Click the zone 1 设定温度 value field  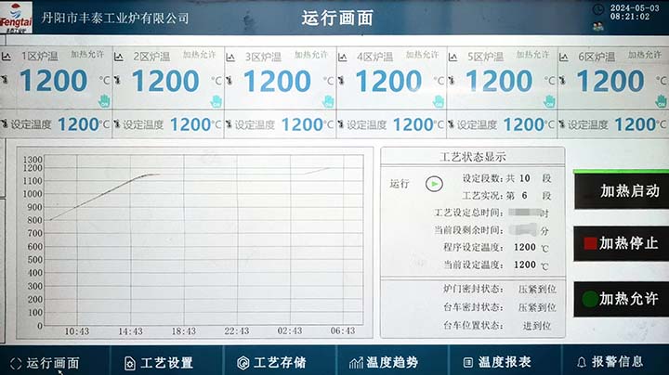coord(78,123)
